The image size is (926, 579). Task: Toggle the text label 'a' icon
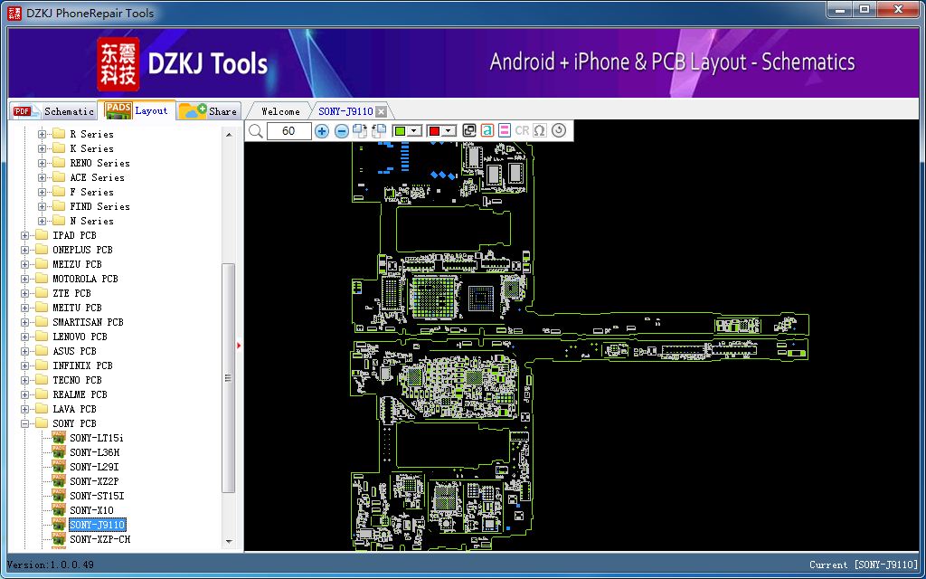click(487, 131)
